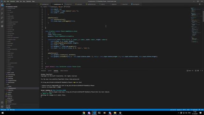The width and height of the screenshot is (204, 115).
Task: Close the terminal panel
Action: click(x=202, y=71)
